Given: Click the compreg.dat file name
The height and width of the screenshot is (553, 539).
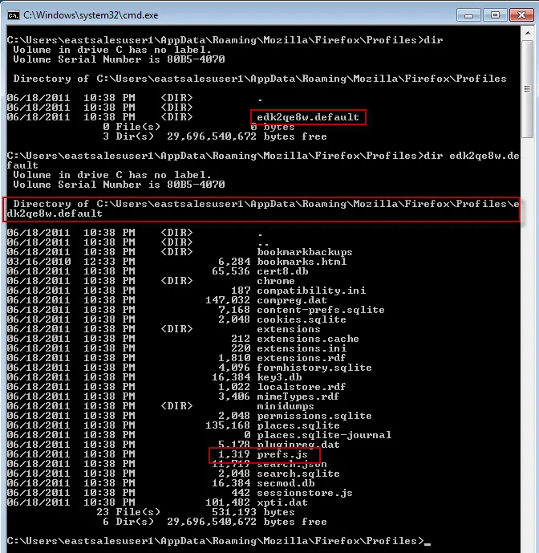Looking at the screenshot, I should click(x=292, y=300).
